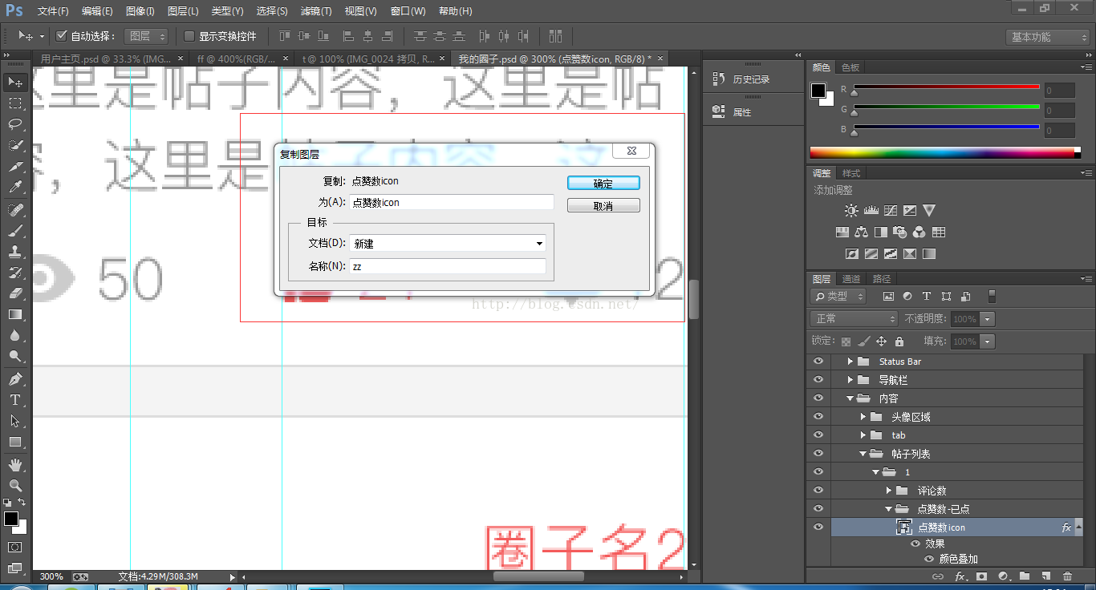Close the 复制图层 dialog
This screenshot has height=590, width=1096.
pyautogui.click(x=631, y=151)
